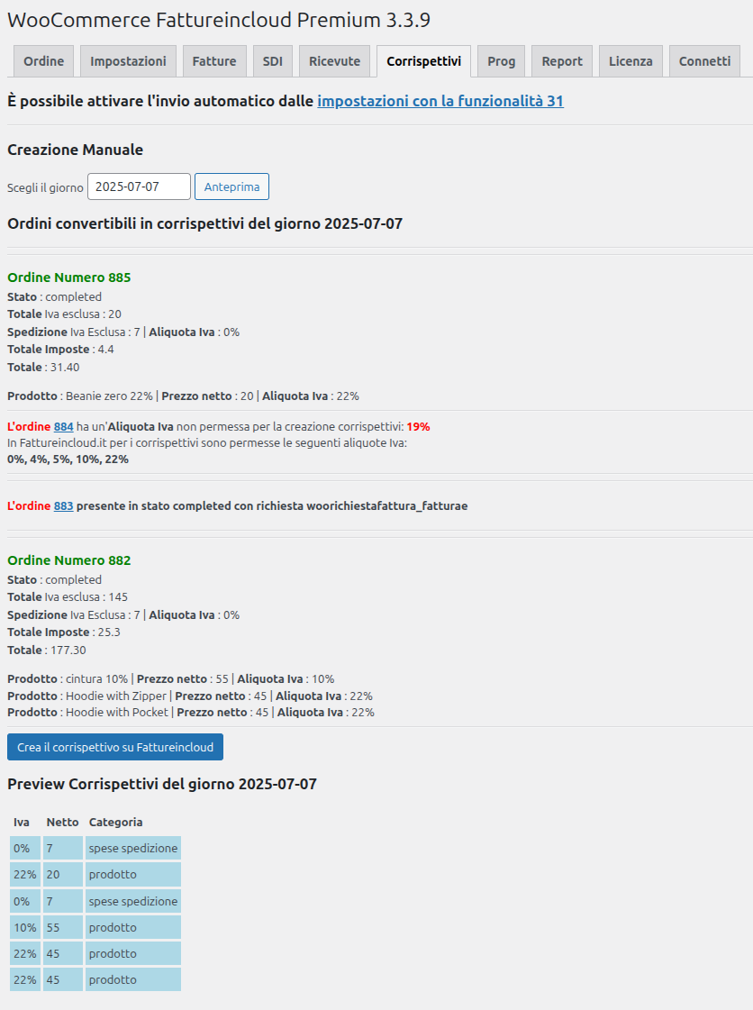Click the WooCommerce Fattureincloud Premium 3.3.9 title
The width and height of the screenshot is (753, 1010).
[x=218, y=20]
